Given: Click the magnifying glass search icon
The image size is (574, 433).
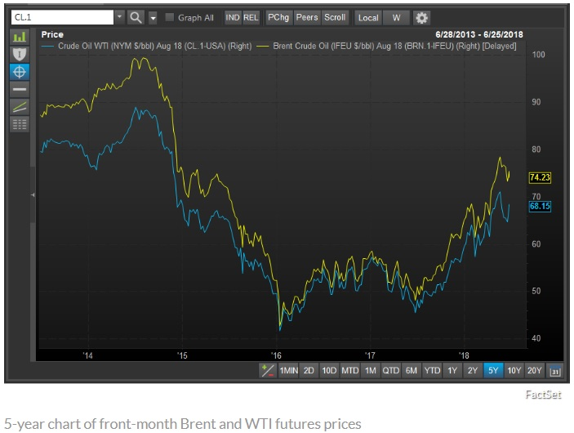Looking at the screenshot, I should 136,17.
